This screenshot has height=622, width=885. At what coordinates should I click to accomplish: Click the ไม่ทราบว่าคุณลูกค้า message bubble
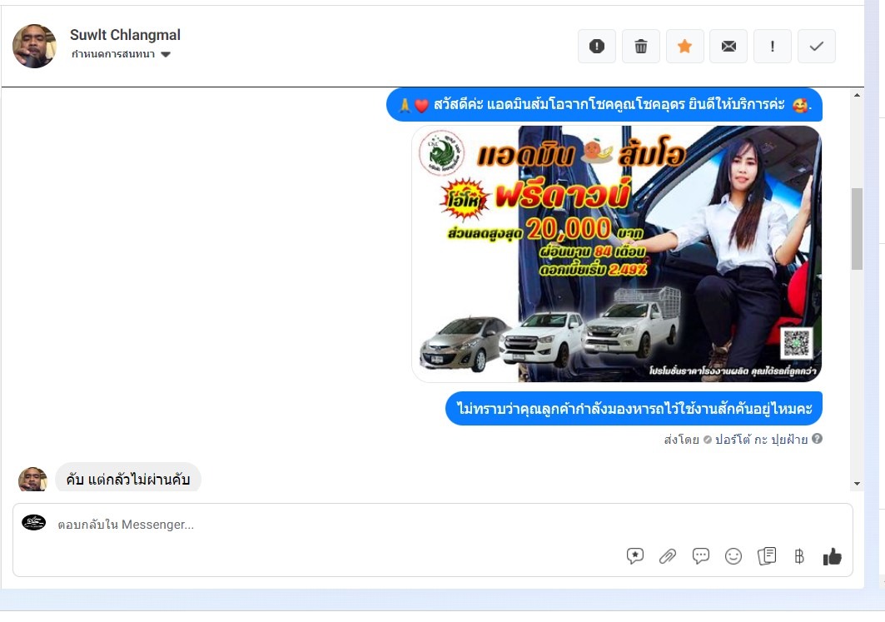click(x=634, y=408)
